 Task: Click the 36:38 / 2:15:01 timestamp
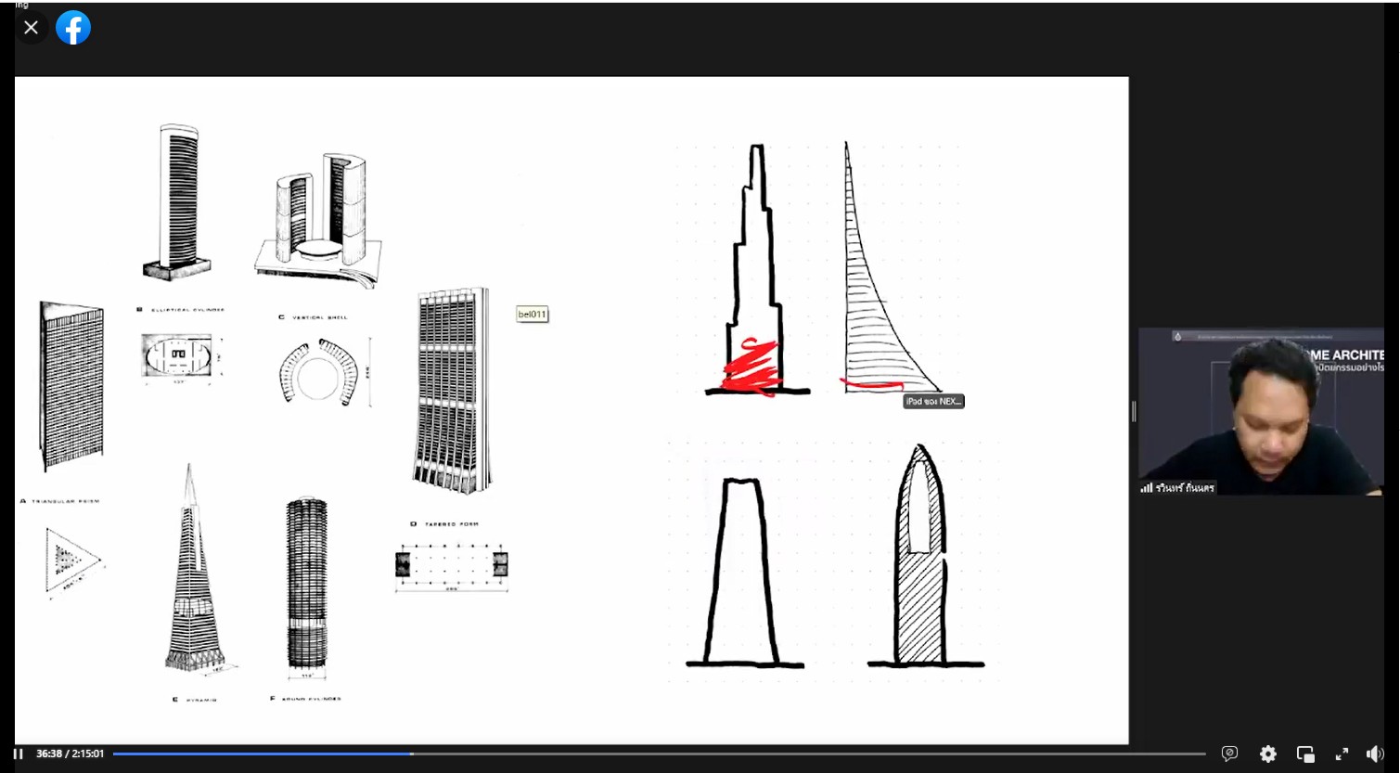click(70, 754)
